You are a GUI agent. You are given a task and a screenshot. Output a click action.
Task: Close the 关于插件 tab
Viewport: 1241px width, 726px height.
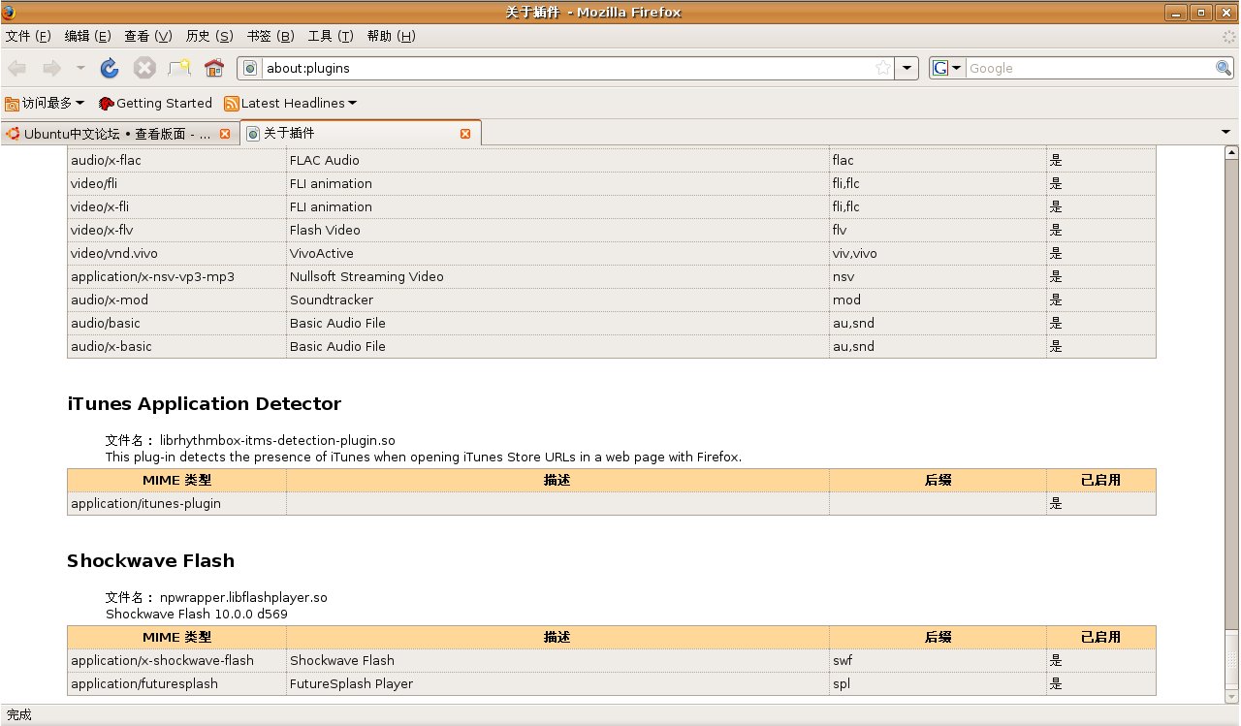(x=465, y=134)
